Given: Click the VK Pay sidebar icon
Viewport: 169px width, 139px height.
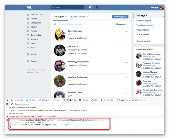Looking at the screenshot, I should coord(28,54).
